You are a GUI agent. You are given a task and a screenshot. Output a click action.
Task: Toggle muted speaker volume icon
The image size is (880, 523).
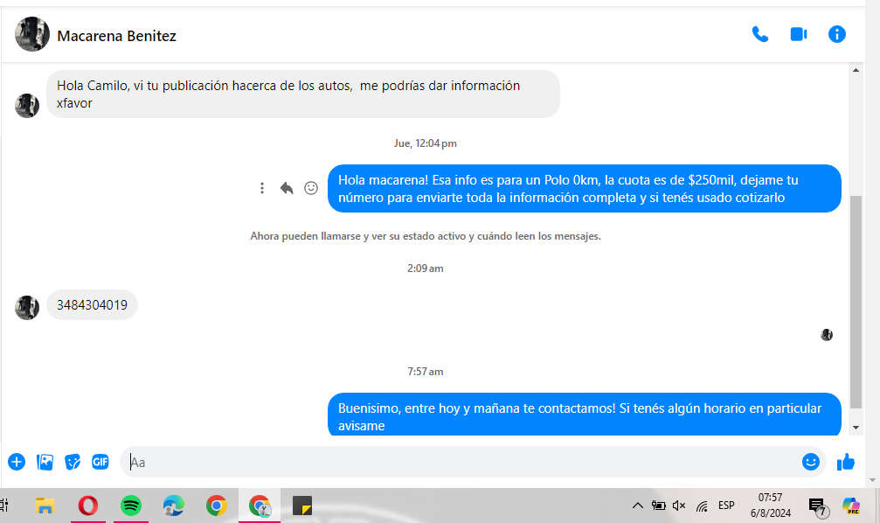679,506
